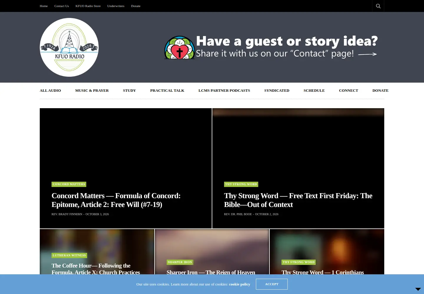Choose Practical Talk in navigation
The height and width of the screenshot is (294, 424).
(167, 91)
